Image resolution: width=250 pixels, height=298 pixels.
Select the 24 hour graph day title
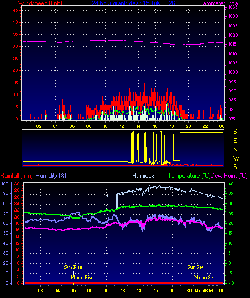[134, 3]
